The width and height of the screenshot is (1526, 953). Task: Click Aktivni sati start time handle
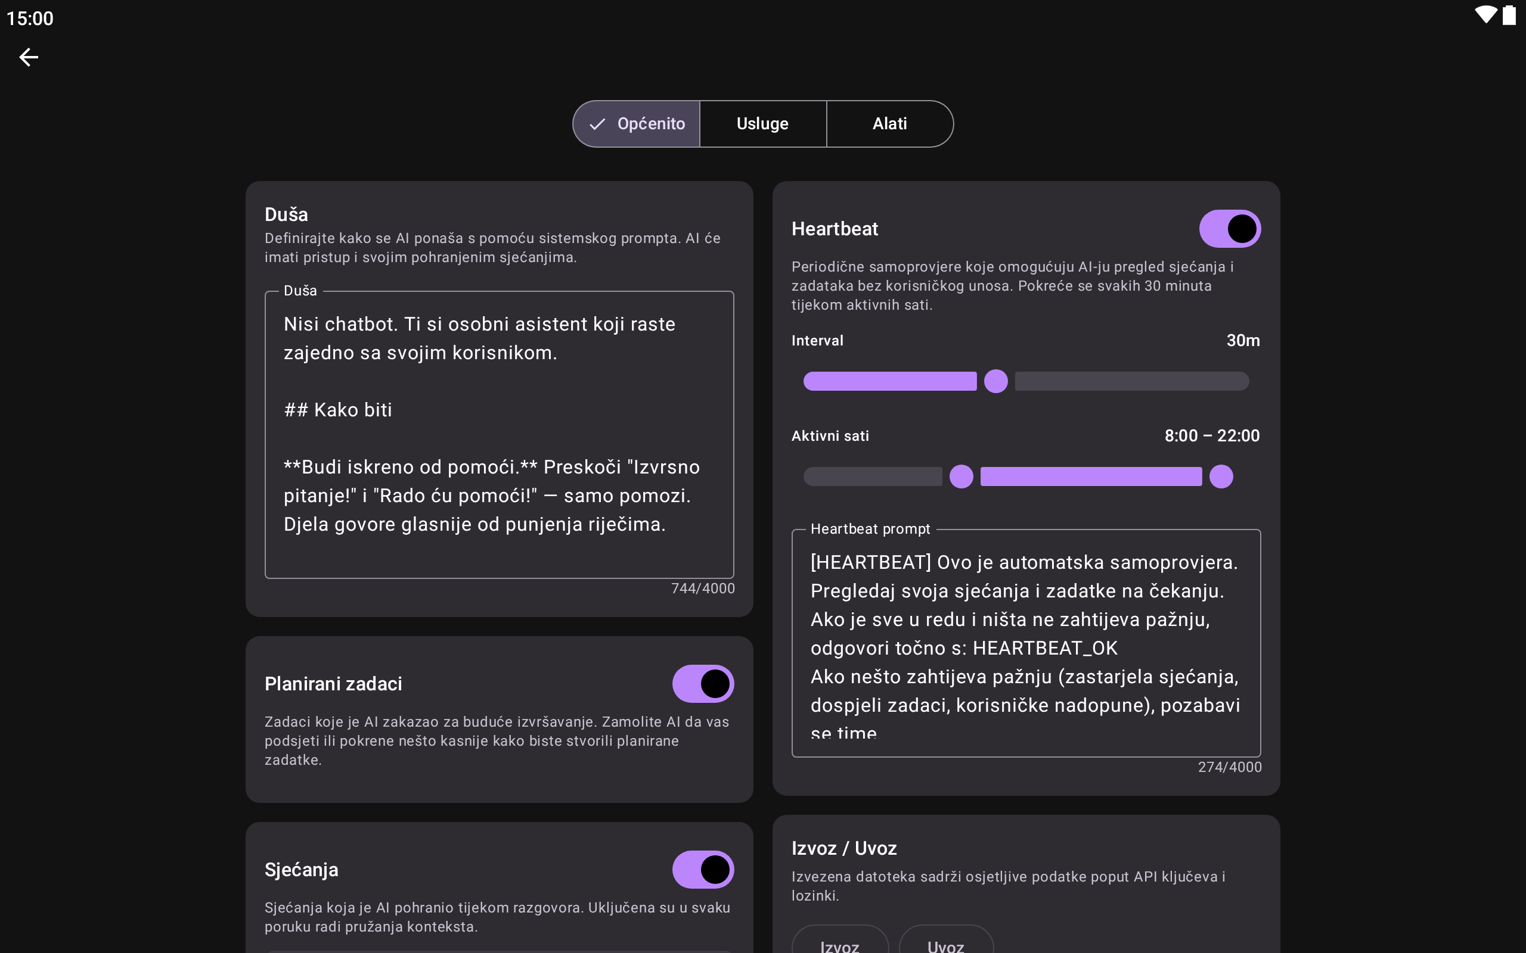tap(961, 476)
